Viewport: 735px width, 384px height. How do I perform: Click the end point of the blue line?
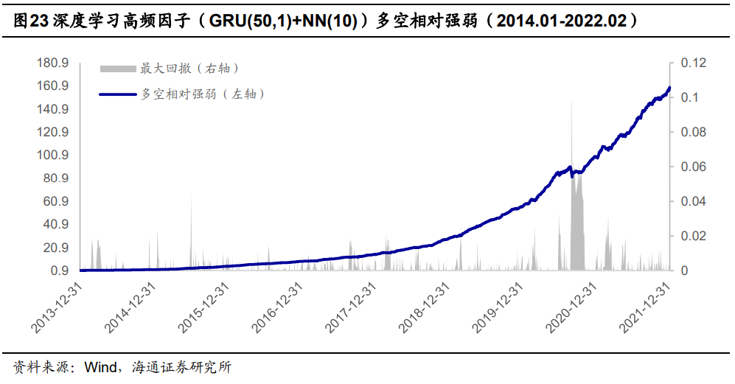pos(669,87)
